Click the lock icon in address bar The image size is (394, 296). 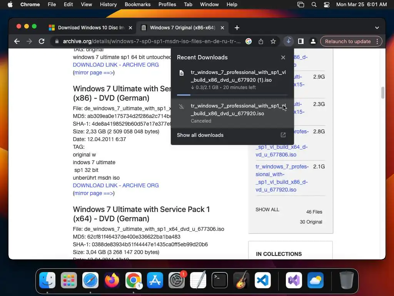coord(57,41)
